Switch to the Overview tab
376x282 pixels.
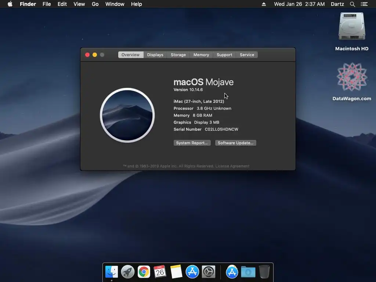(x=130, y=55)
